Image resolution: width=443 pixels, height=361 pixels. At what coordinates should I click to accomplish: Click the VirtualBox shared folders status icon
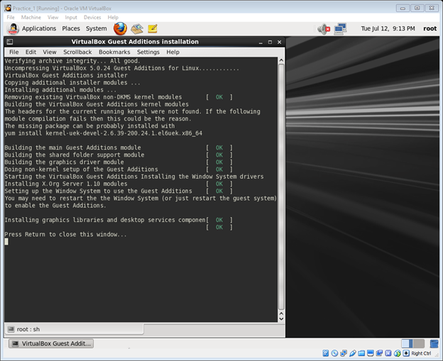[x=361, y=353]
